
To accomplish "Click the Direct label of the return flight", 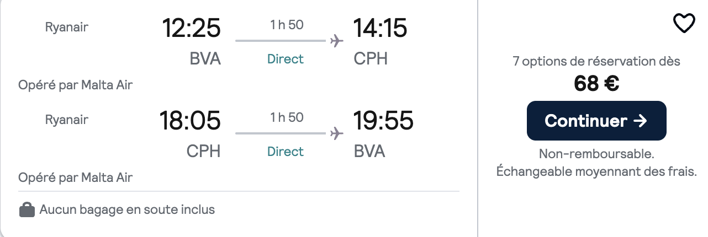I will (x=286, y=152).
